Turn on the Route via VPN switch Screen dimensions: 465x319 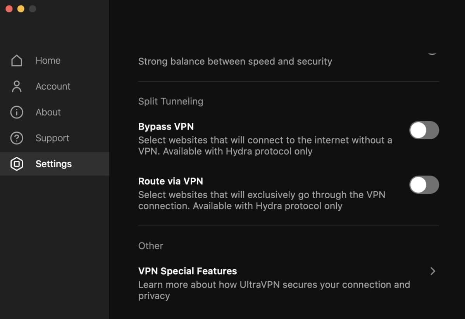click(424, 185)
